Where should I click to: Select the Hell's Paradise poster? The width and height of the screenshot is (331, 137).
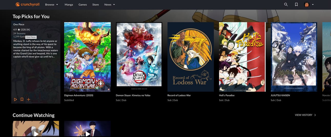(242, 57)
